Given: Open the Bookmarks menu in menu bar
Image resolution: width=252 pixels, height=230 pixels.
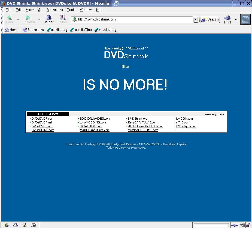Looking at the screenshot, I should tap(55, 10).
